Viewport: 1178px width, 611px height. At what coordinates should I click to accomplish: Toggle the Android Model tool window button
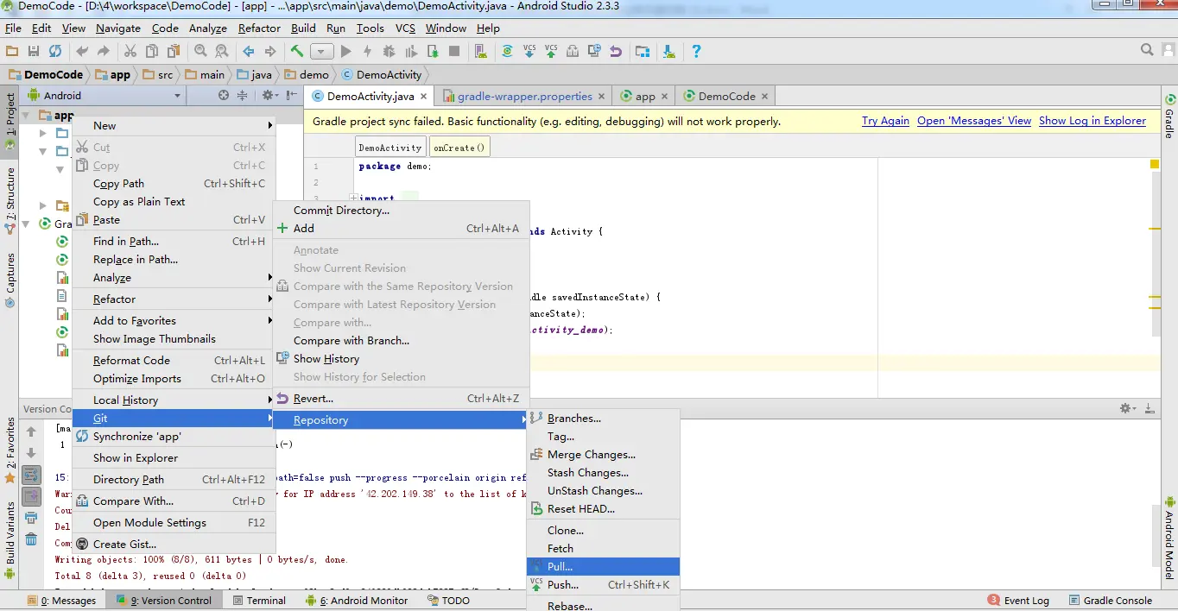(1169, 537)
